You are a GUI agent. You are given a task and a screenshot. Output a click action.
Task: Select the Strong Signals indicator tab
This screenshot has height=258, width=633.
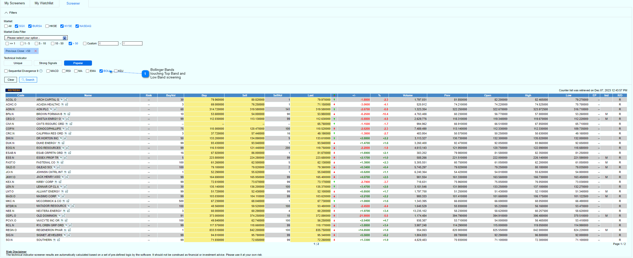pos(48,63)
